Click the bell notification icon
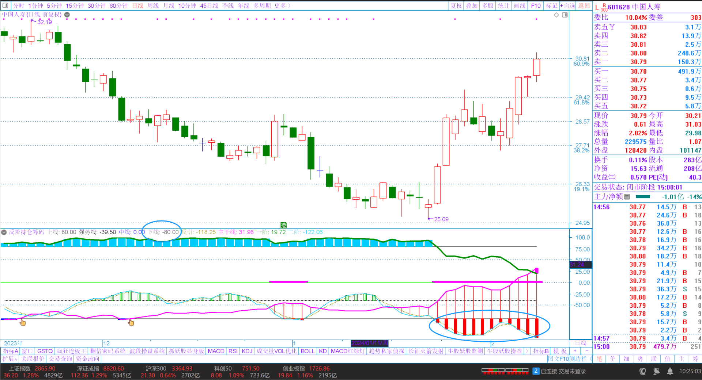 pyautogui.click(x=670, y=371)
